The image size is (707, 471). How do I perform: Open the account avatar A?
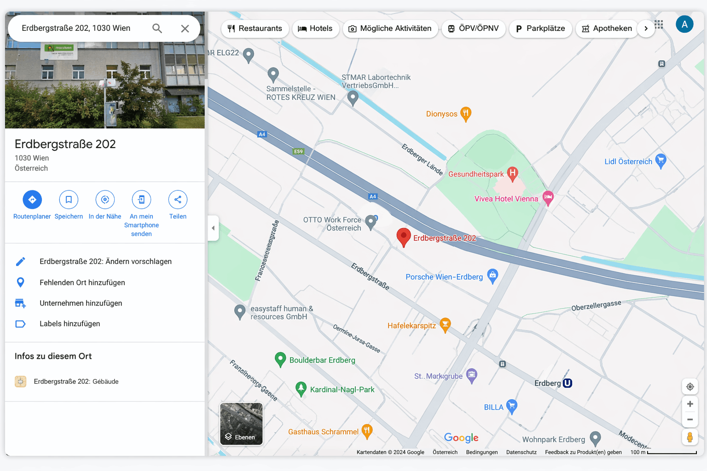(684, 24)
